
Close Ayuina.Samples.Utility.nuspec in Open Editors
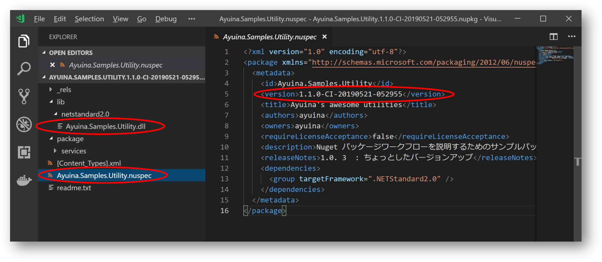[x=53, y=65]
